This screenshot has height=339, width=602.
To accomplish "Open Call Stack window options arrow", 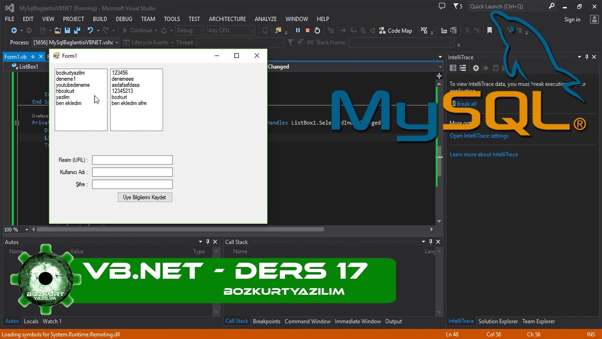I will click(424, 242).
